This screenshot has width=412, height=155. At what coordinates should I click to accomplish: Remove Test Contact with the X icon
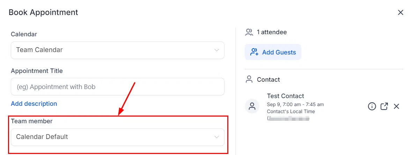[x=396, y=106]
